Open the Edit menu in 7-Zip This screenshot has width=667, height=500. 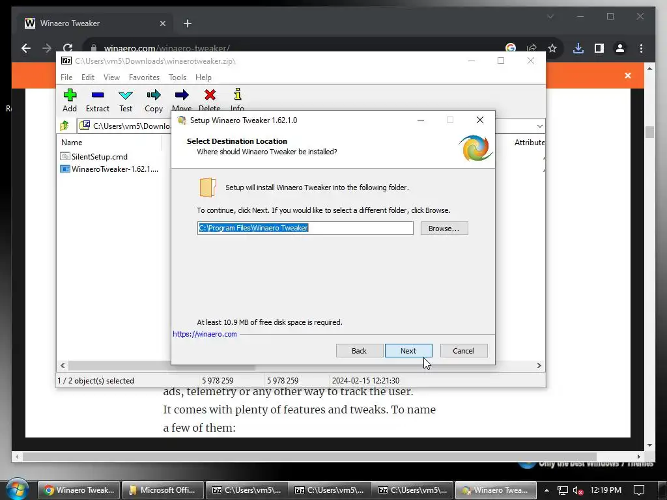pos(88,77)
